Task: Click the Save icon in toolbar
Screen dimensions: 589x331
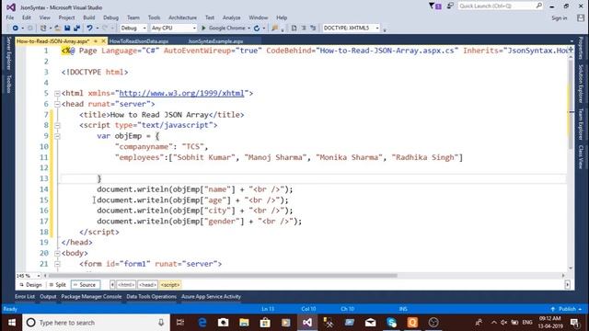Action: (x=67, y=29)
